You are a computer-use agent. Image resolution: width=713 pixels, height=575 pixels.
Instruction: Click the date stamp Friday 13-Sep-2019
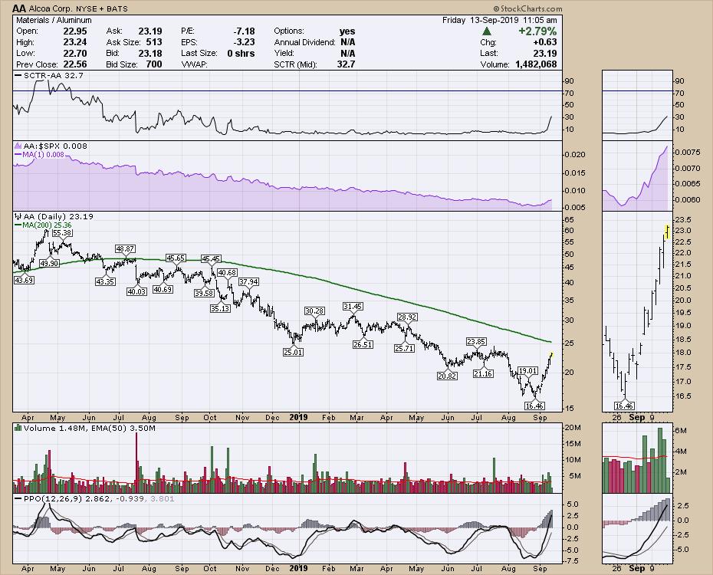pyautogui.click(x=499, y=20)
